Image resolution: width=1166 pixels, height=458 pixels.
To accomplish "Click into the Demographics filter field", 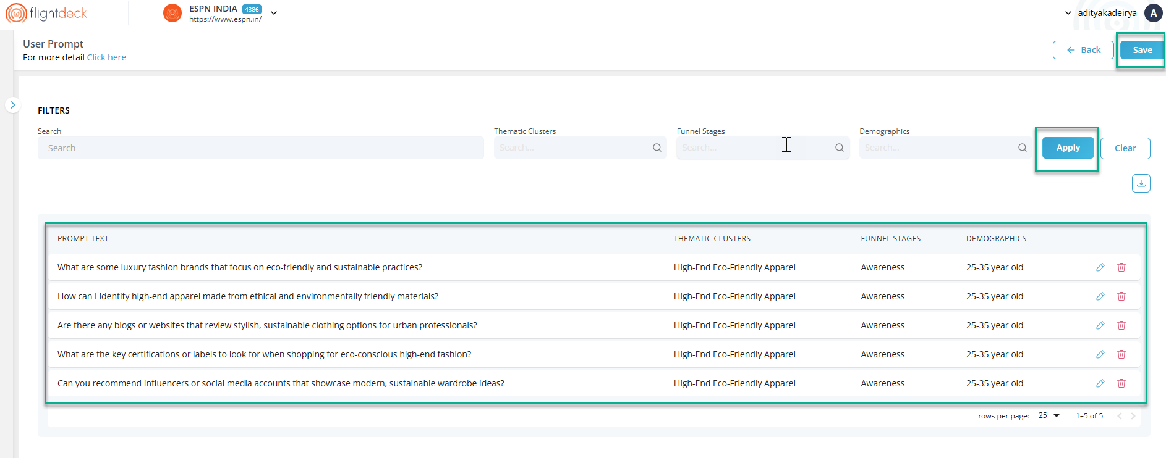I will 937,148.
